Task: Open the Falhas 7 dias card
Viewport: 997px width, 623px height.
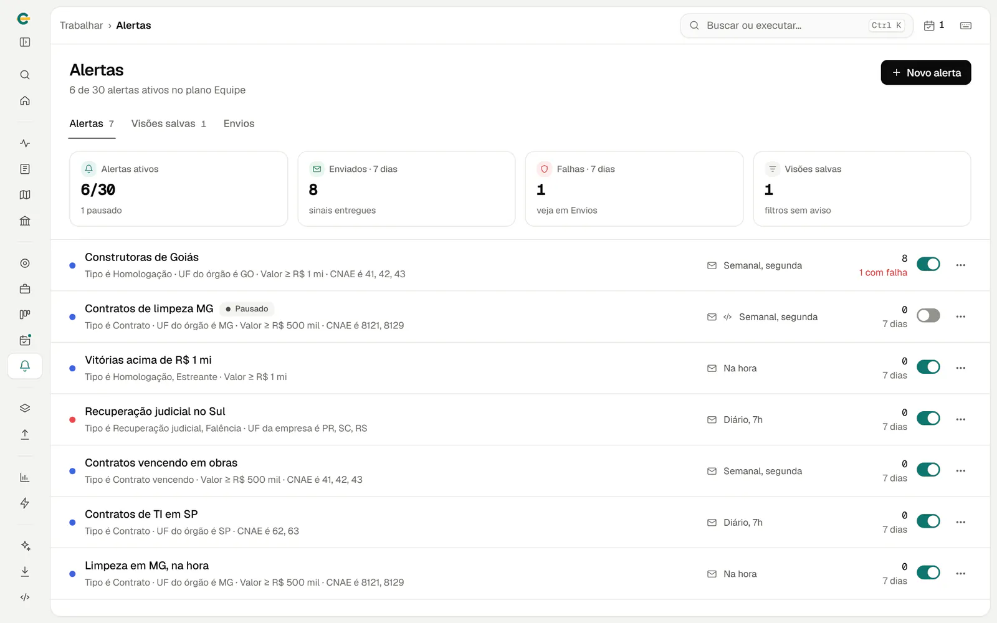Action: coord(634,189)
